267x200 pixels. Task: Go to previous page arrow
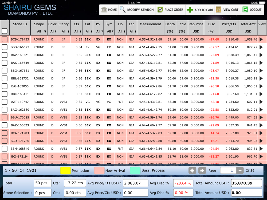tap(192, 170)
